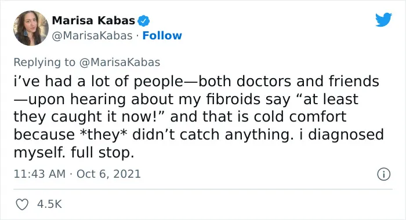Open Marisa Kabas profile picture
Image resolution: width=406 pixels, height=220 pixels.
[x=31, y=28]
